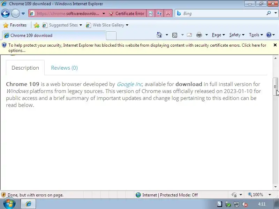Click Internet Protected Mode zone status
279x209 pixels.
pos(167,195)
